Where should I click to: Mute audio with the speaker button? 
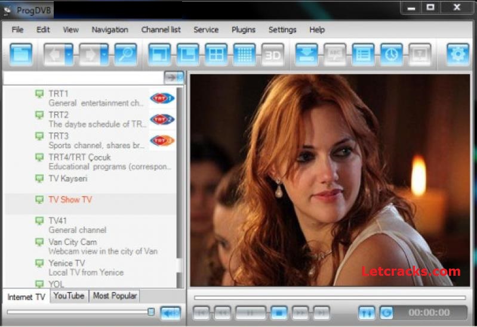point(170,313)
